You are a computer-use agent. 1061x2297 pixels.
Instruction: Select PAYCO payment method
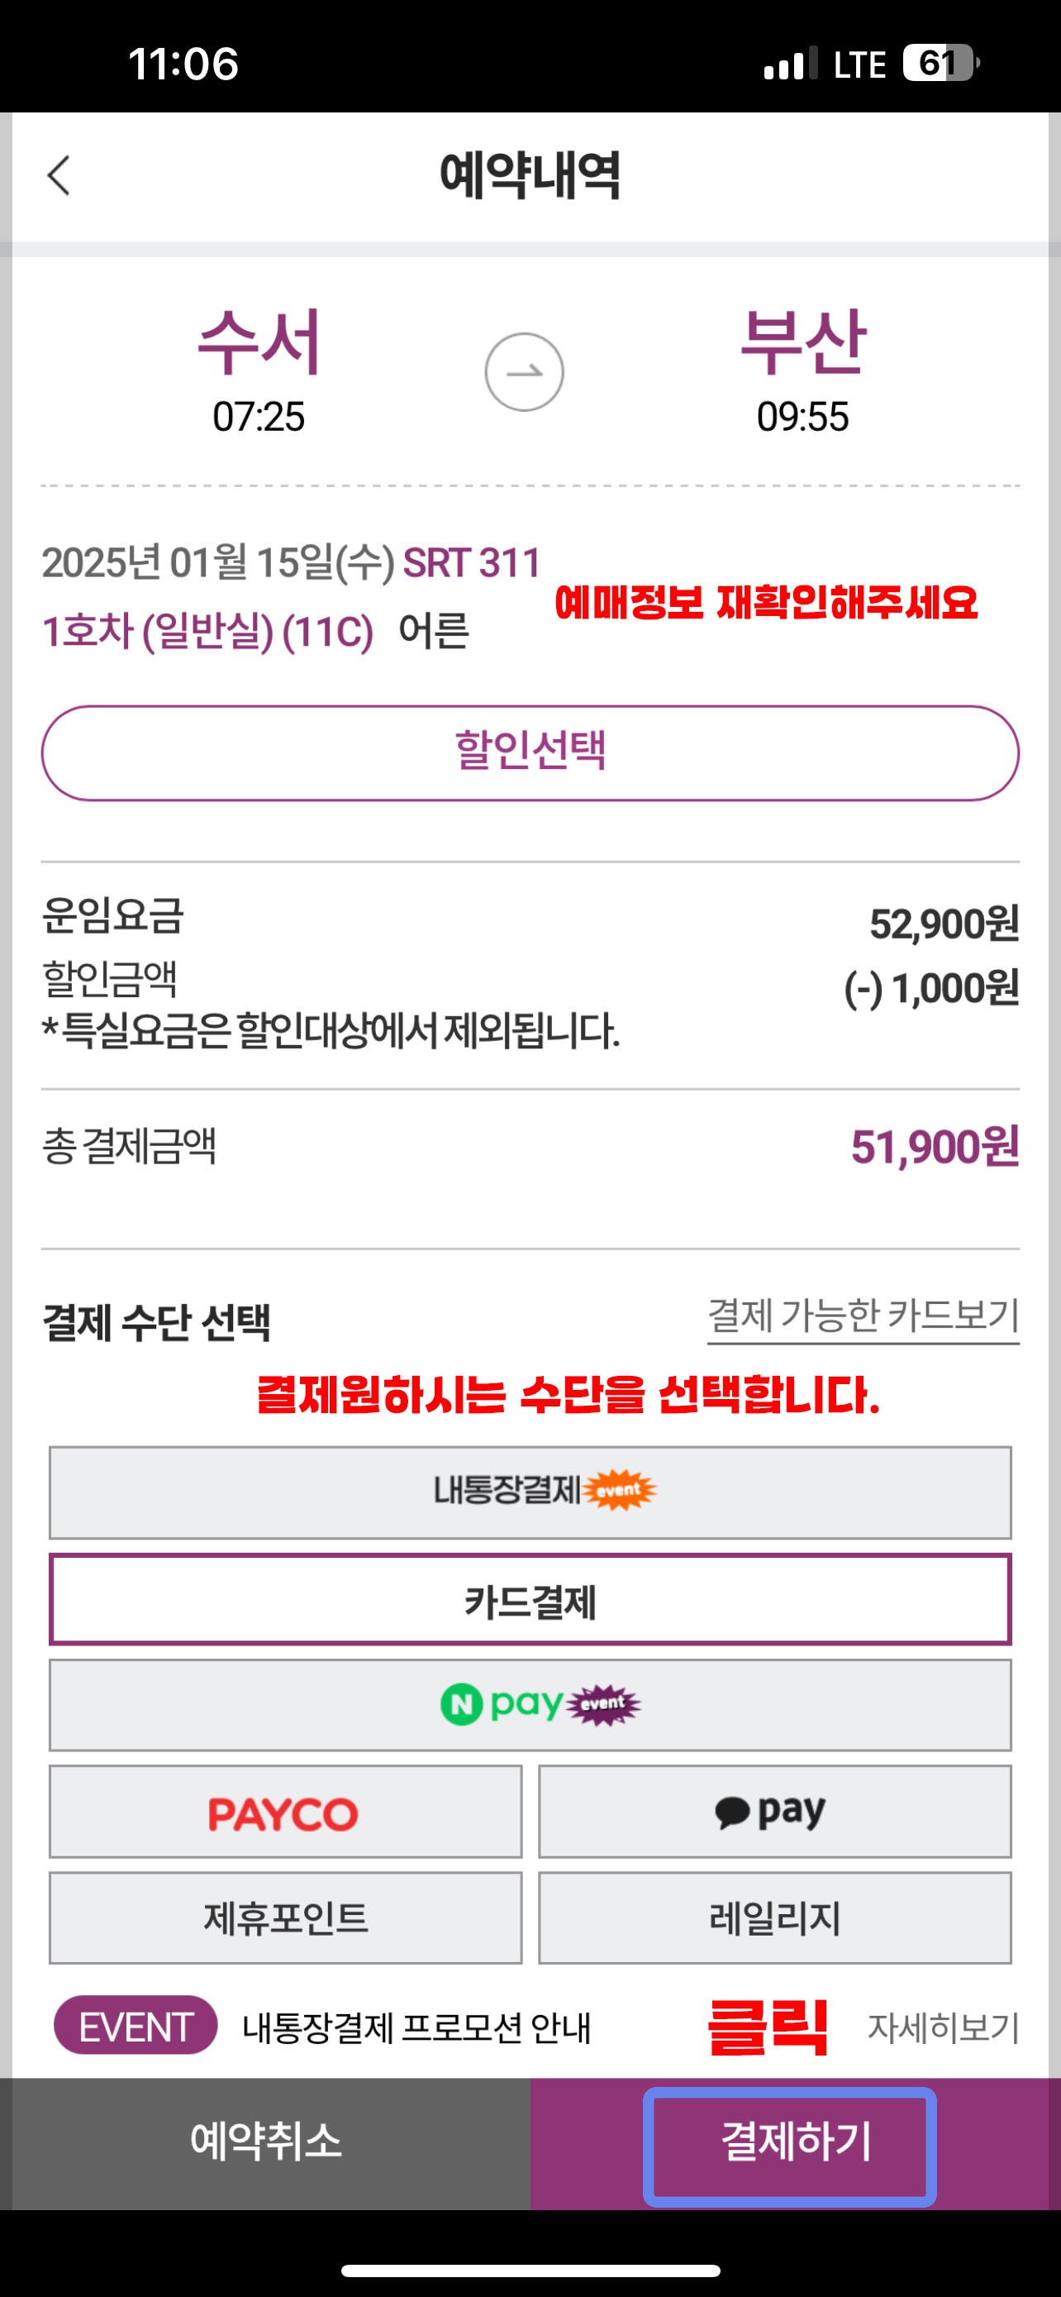tap(285, 1812)
